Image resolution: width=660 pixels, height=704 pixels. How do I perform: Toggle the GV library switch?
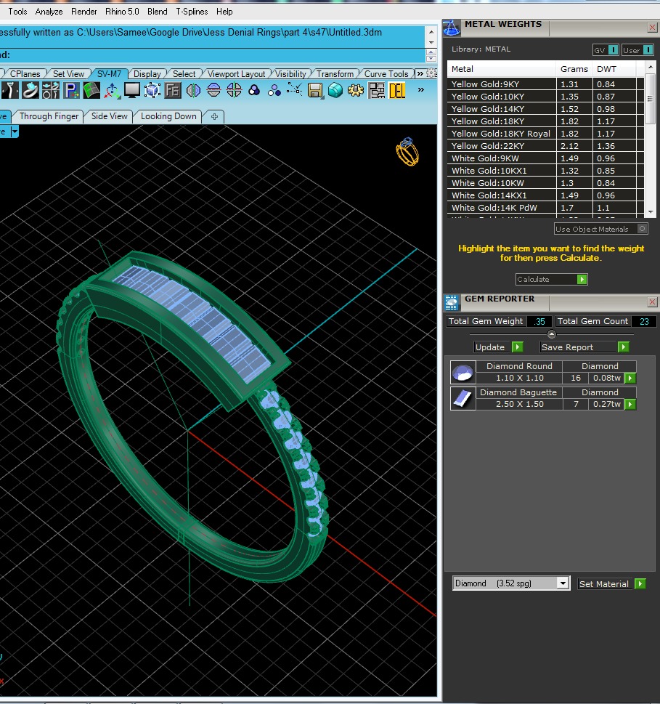(613, 50)
